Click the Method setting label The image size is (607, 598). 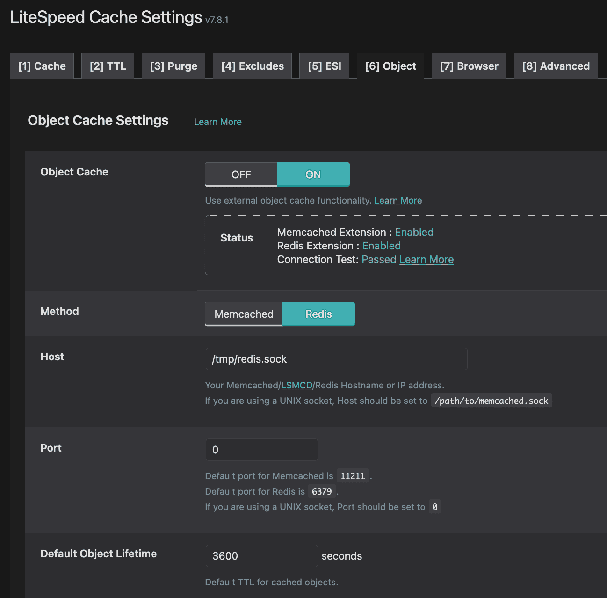[x=60, y=311]
